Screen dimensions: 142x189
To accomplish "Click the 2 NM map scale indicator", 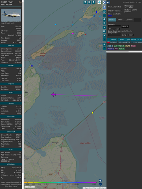I will click(x=30, y=187).
